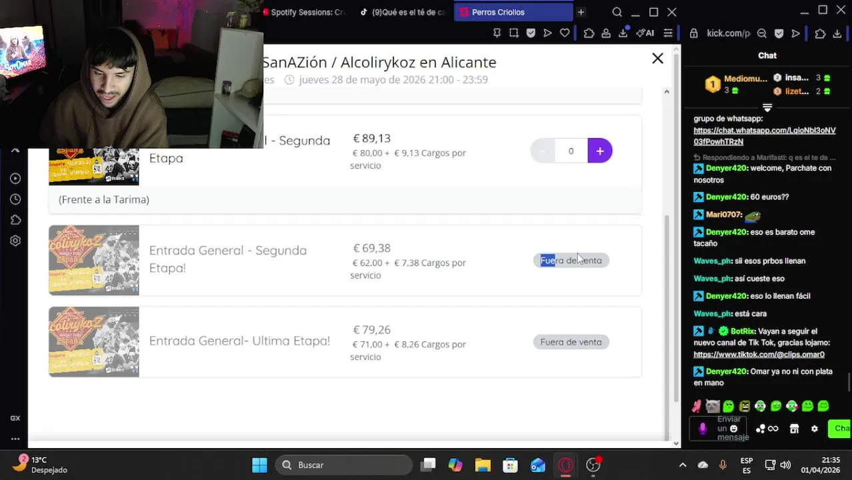Open the sidebar player icon
Viewport: 852px width, 480px height.
point(15,179)
